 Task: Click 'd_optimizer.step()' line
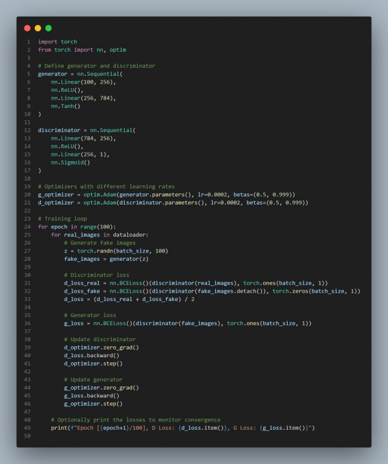click(x=93, y=364)
